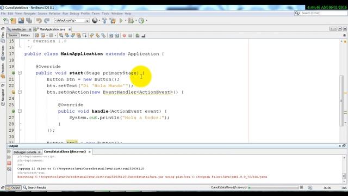Open the File menu

pos(3,14)
